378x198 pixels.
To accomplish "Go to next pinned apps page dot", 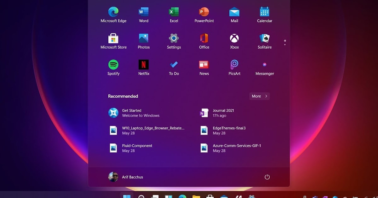I will tap(285, 45).
